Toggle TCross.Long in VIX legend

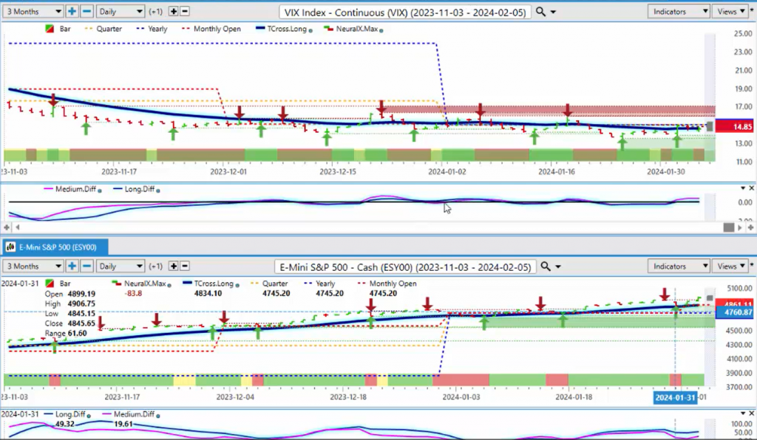point(281,29)
